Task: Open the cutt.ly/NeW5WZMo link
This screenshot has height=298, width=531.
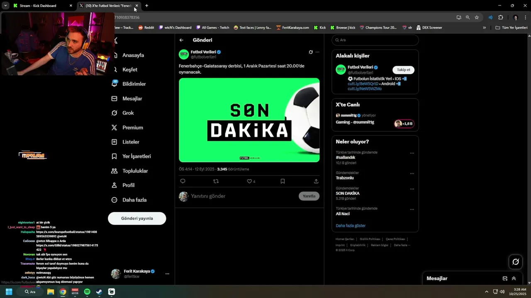Action: tap(365, 89)
